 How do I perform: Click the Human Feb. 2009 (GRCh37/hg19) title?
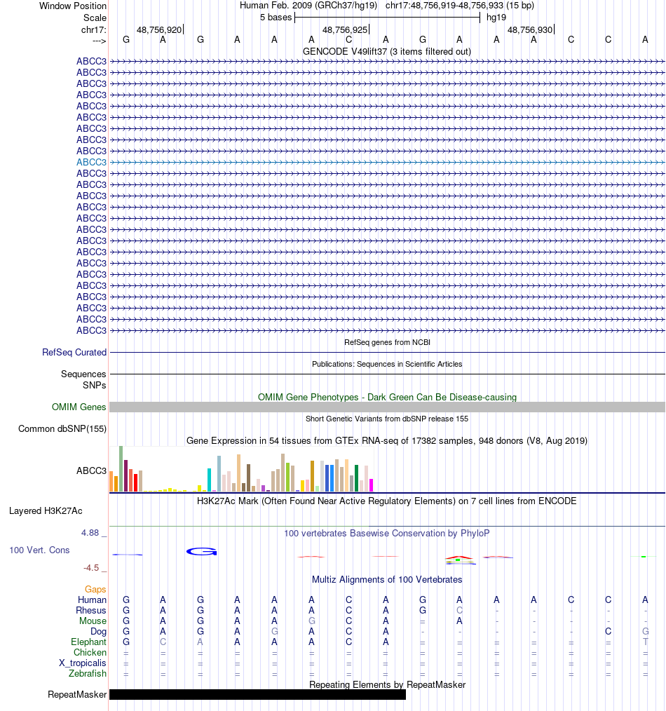[308, 6]
